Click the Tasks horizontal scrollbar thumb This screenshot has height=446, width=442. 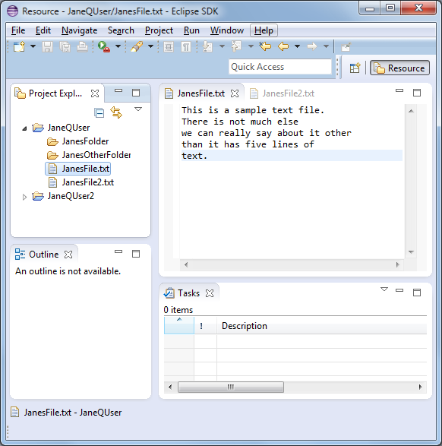231,387
